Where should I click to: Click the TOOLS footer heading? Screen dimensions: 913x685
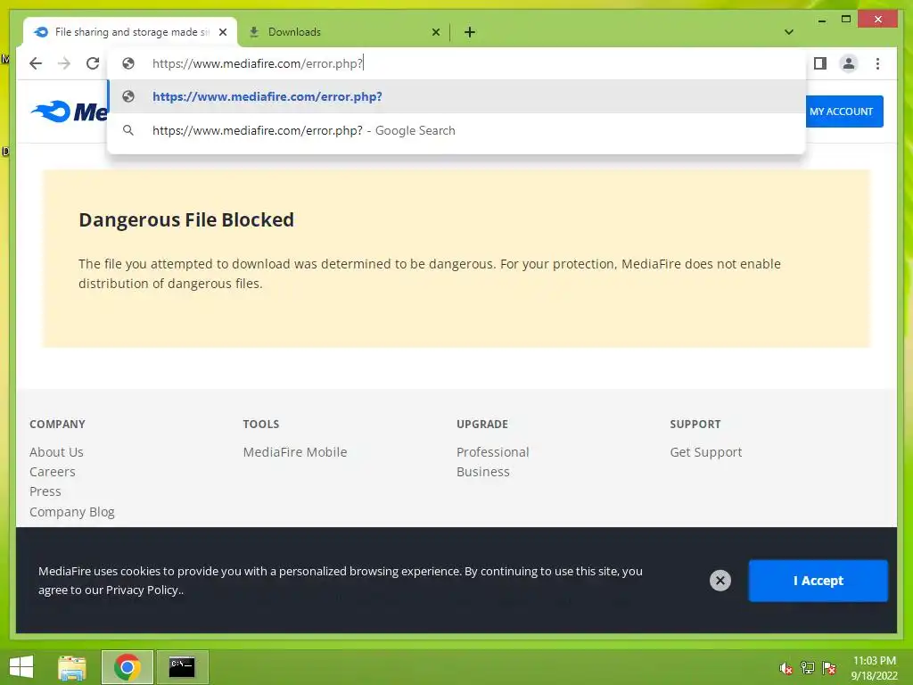pos(261,424)
